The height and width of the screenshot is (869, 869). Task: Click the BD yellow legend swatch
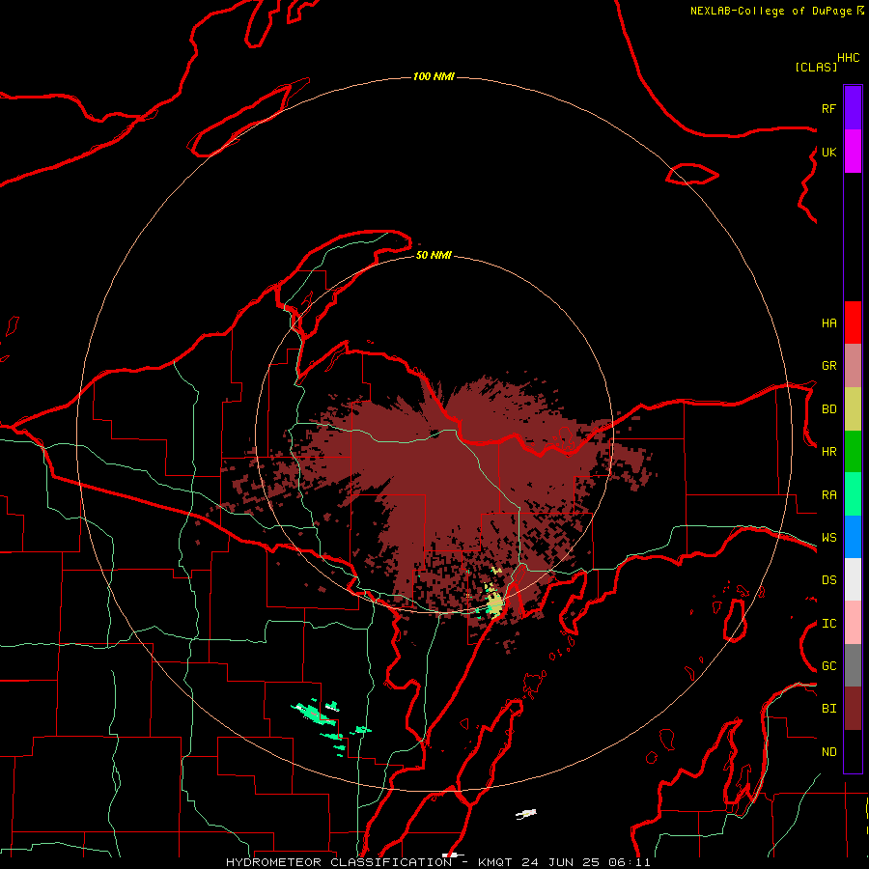853,409
